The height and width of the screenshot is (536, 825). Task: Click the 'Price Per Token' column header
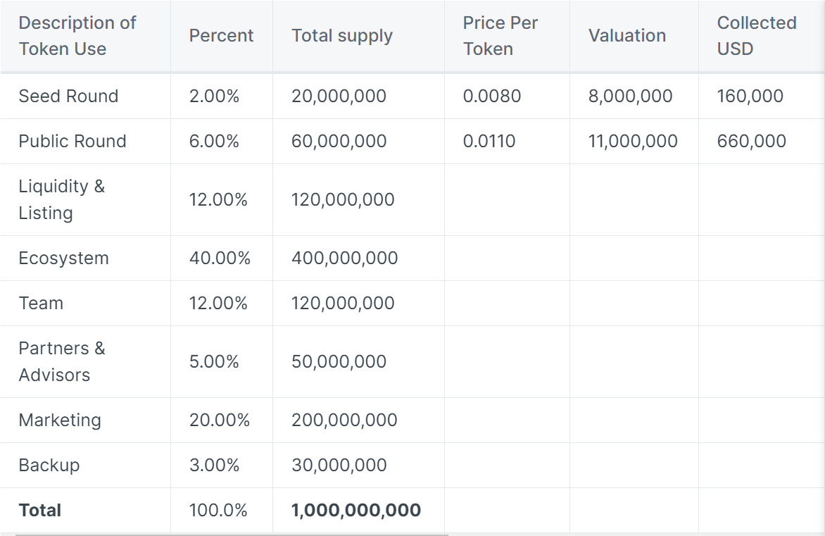pyautogui.click(x=499, y=36)
